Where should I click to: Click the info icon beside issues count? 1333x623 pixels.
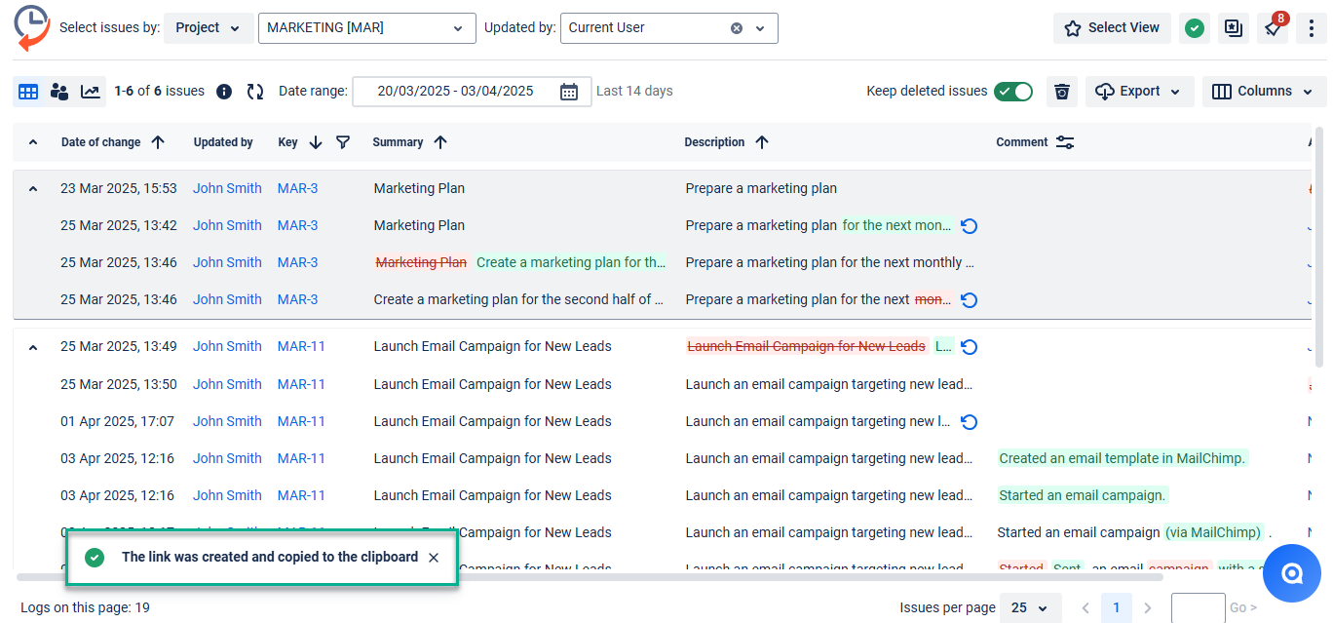[224, 92]
